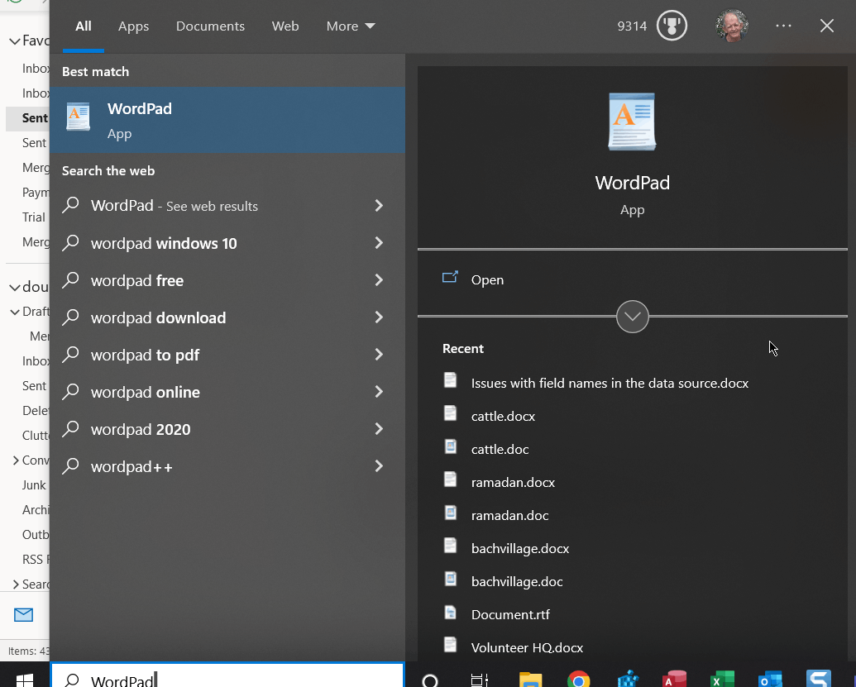Expand arrow for 'wordpad to pdf'
856x687 pixels.
click(379, 354)
